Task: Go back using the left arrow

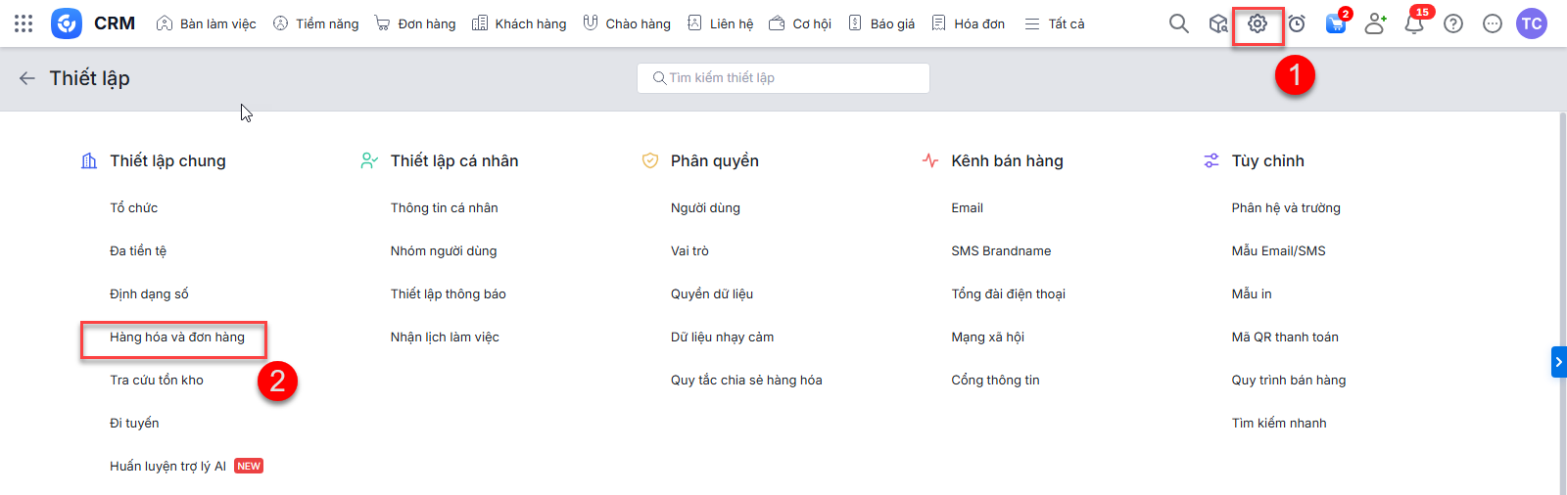Action: pyautogui.click(x=27, y=78)
